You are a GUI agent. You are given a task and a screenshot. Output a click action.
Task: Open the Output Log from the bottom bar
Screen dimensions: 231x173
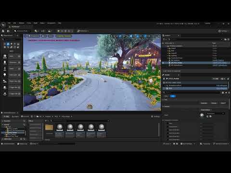(22, 144)
